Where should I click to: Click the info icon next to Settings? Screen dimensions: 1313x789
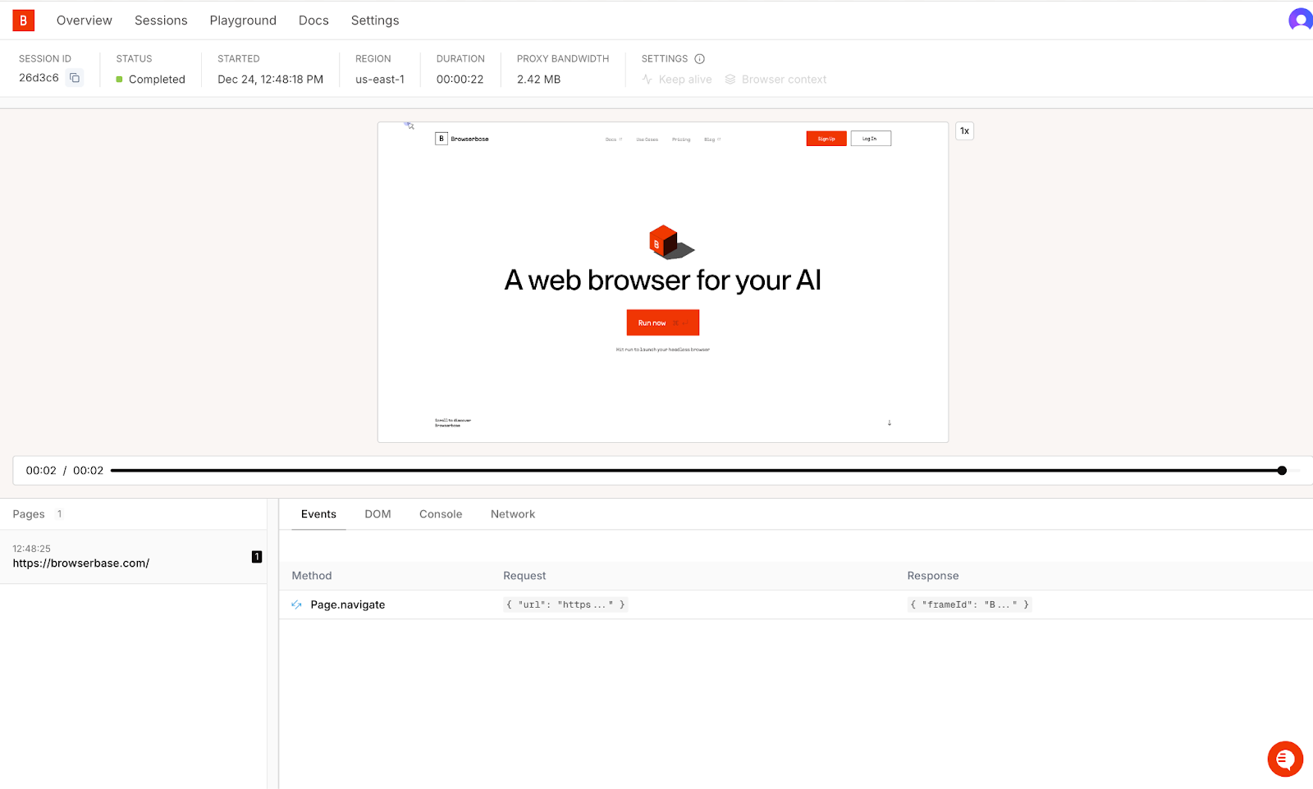700,59
